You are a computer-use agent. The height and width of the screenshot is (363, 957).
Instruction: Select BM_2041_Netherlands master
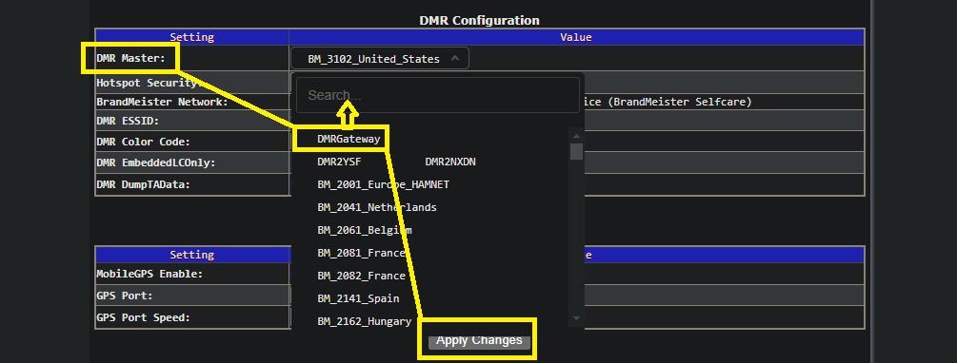coord(376,208)
